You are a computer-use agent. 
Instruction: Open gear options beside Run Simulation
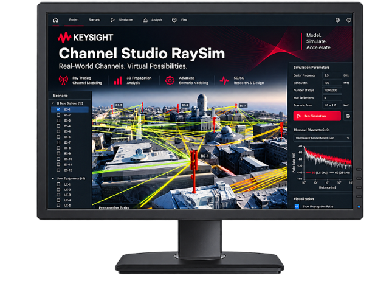[x=348, y=116]
